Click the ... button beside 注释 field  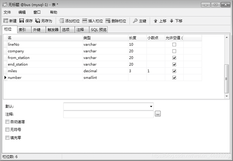(158, 114)
